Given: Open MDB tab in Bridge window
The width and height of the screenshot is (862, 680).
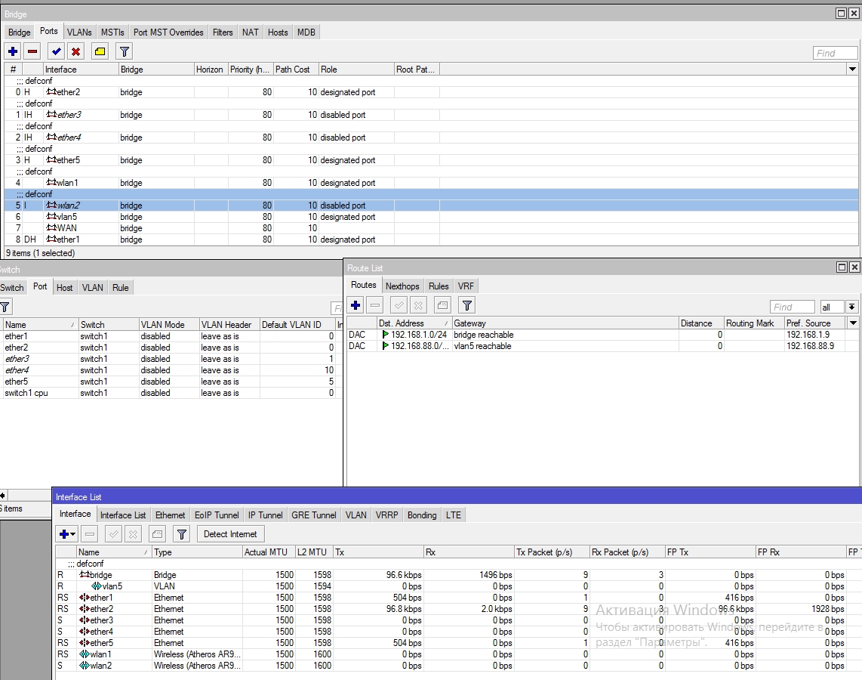Looking at the screenshot, I should (306, 32).
